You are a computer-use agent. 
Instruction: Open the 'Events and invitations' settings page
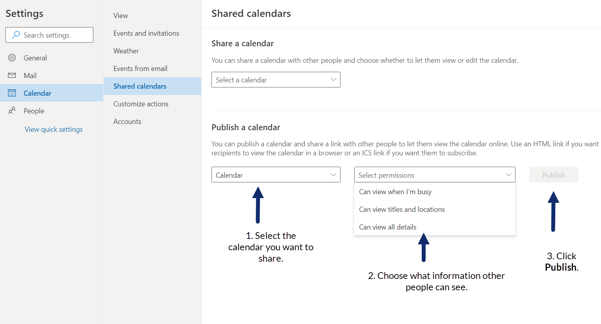[x=146, y=33]
